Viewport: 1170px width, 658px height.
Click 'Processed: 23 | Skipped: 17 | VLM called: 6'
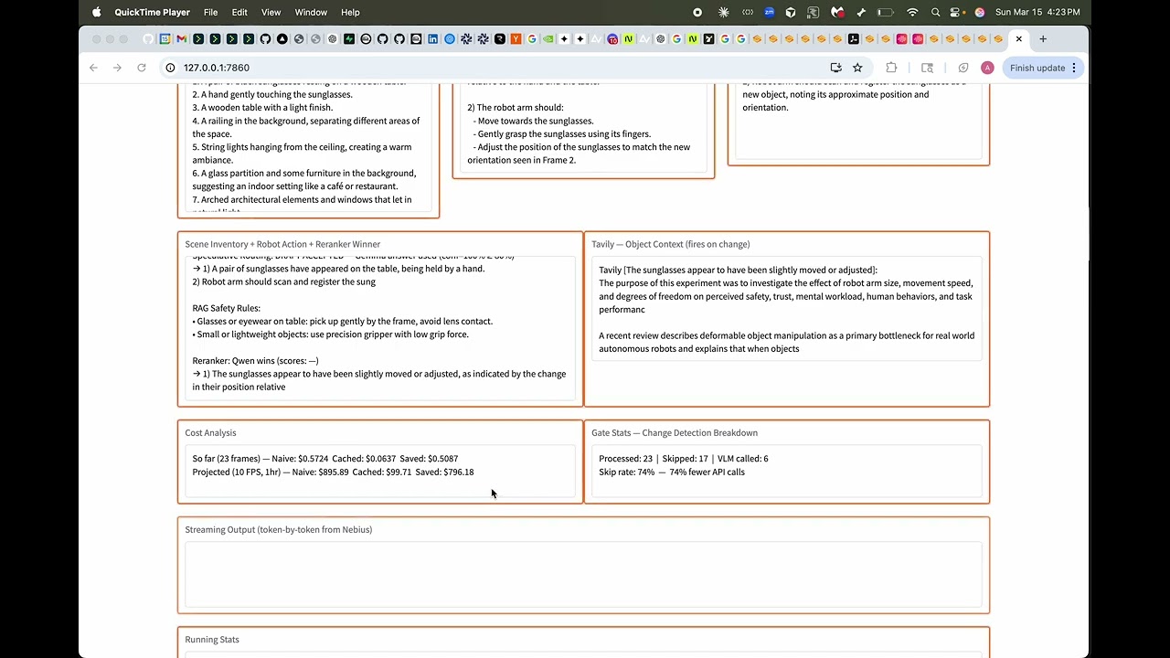click(684, 459)
